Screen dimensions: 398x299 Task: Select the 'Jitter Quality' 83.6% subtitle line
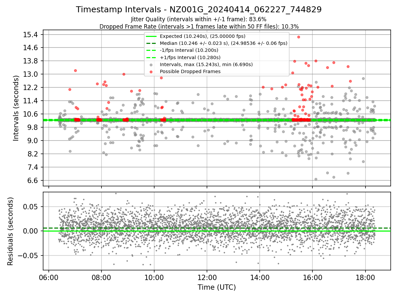pyautogui.click(x=199, y=19)
